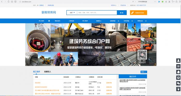Expand the 设备商城 navigation dropdown arrow
This screenshot has width=181, height=96.
(118, 21)
